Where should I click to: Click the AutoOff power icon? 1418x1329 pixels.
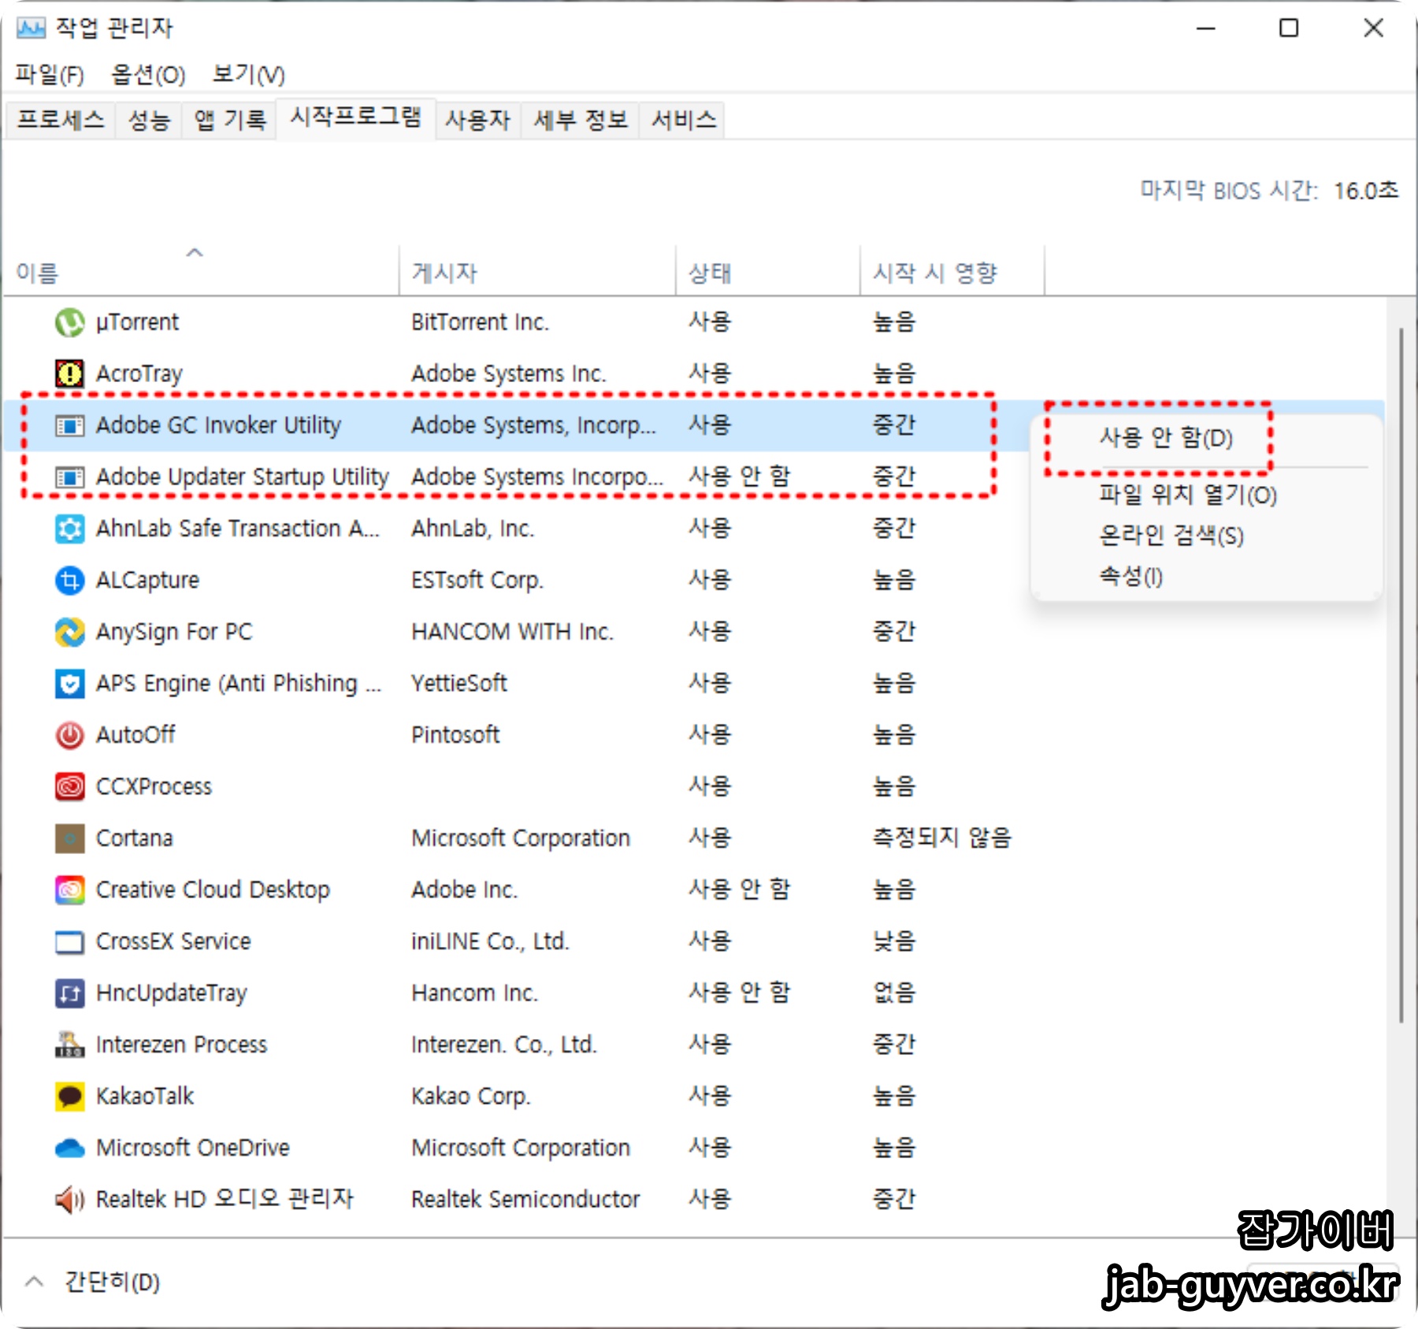[x=69, y=735]
